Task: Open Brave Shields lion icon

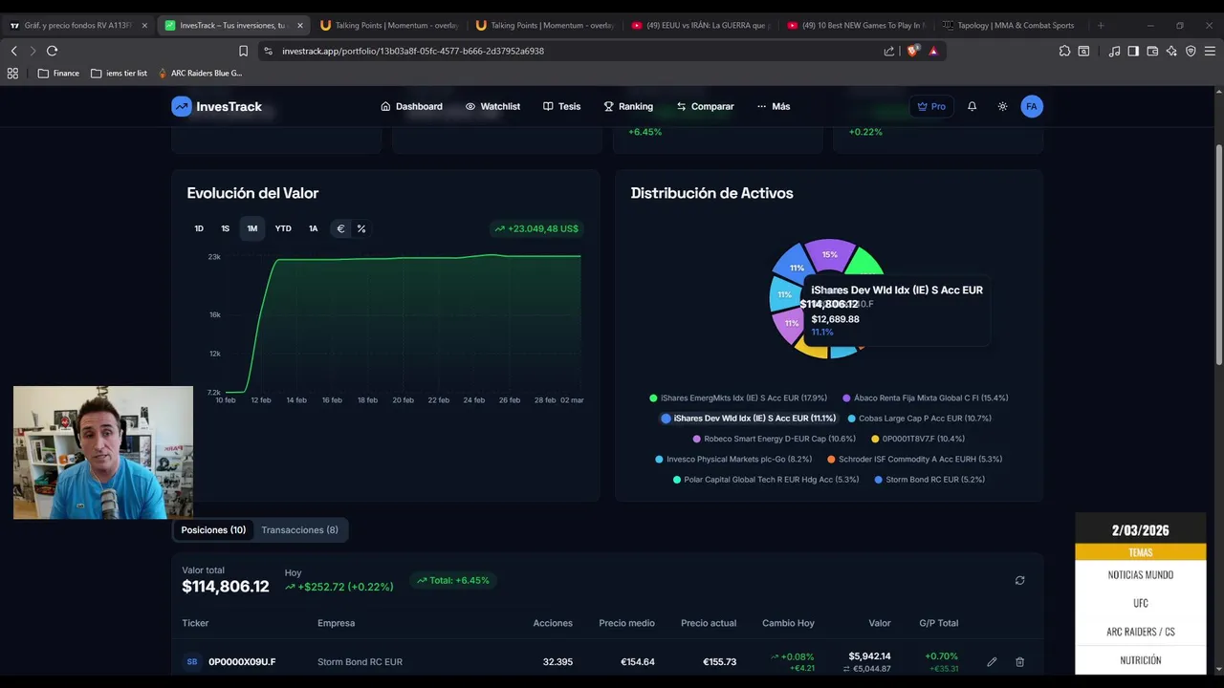Action: coord(912,51)
